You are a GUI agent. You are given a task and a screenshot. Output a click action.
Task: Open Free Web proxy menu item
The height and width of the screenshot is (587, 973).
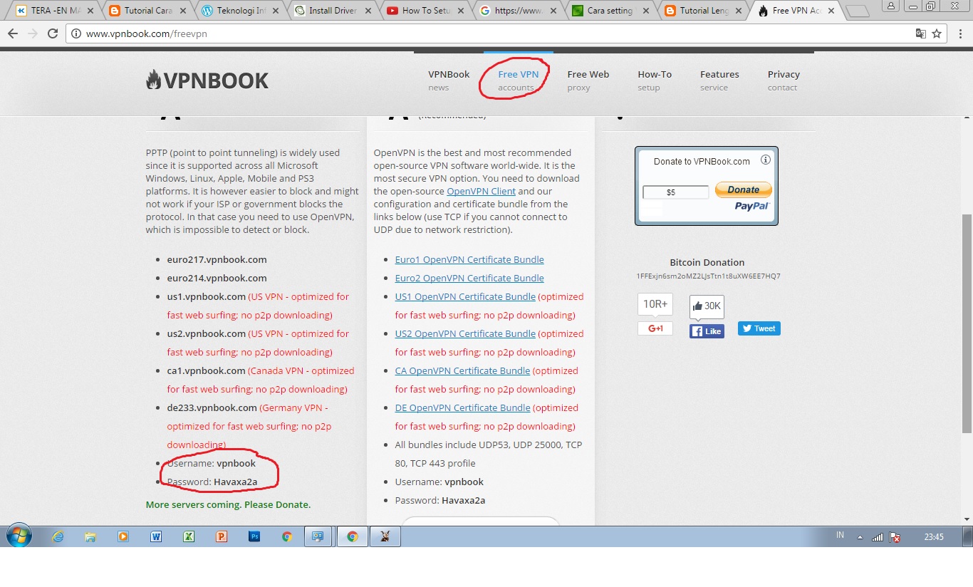pyautogui.click(x=588, y=80)
